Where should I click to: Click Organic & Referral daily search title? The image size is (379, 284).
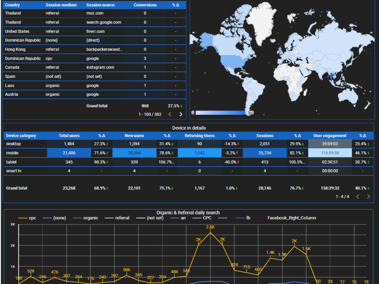pos(188,212)
